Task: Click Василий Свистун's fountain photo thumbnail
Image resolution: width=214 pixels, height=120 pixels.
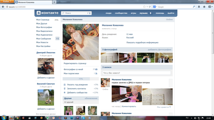Action: coord(46,97)
